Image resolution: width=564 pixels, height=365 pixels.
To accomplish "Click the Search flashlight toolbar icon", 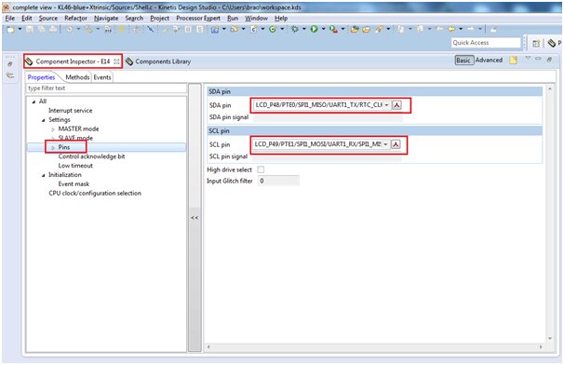I will pos(379,30).
